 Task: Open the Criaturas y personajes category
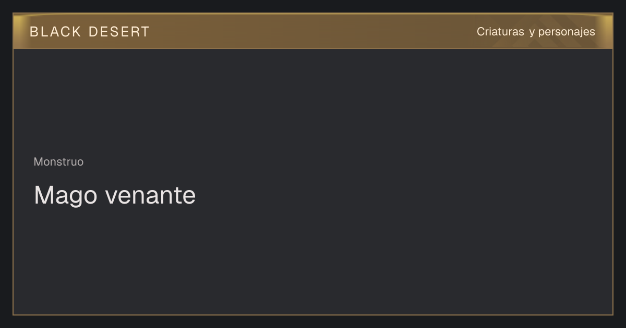pyautogui.click(x=536, y=32)
